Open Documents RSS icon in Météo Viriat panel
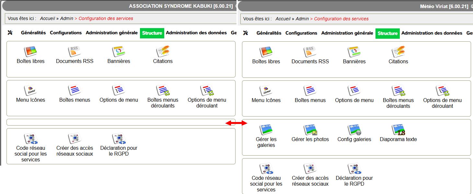This screenshot has height=194, width=473. click(310, 52)
